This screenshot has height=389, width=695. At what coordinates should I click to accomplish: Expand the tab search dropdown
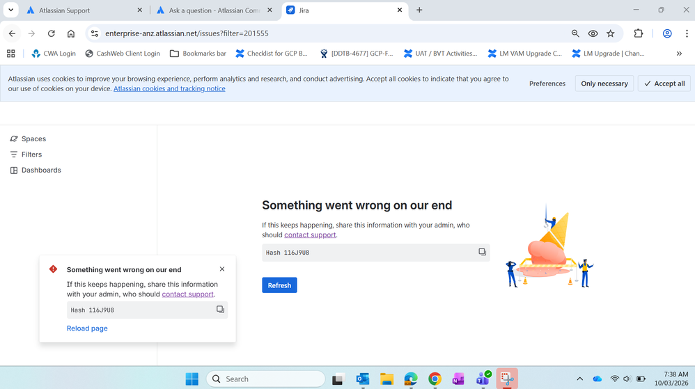coord(10,10)
